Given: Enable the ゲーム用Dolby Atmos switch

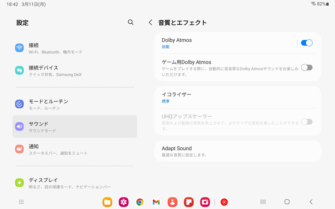Looking at the screenshot, I should point(307,68).
